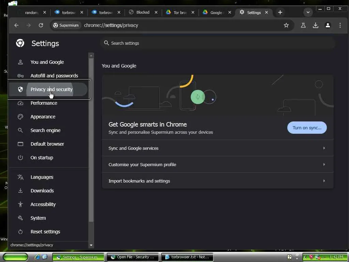Open Performance settings section
This screenshot has width=349, height=262.
coord(44,103)
